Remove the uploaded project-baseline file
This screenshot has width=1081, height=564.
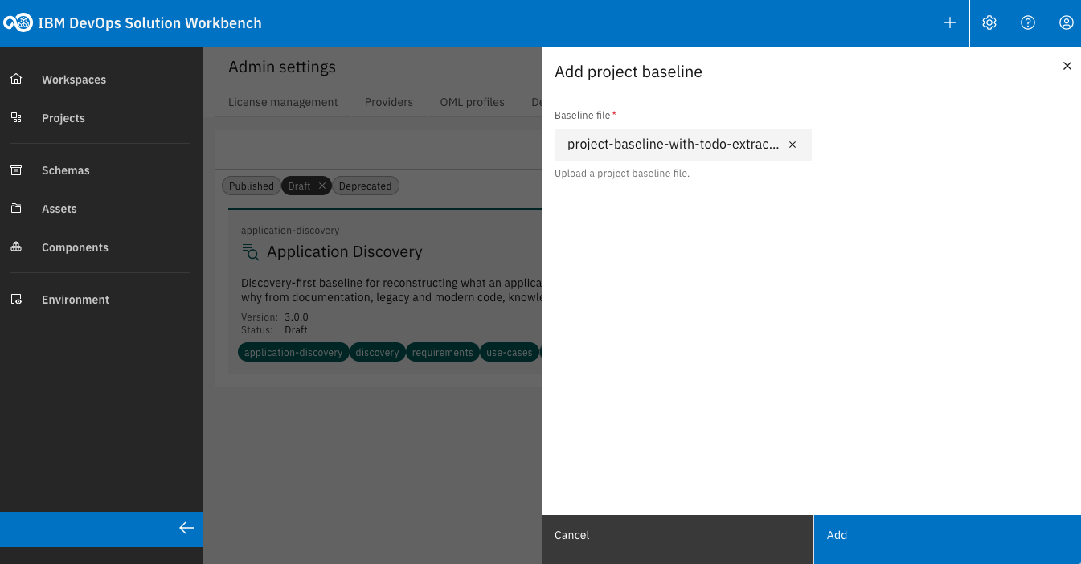[792, 145]
